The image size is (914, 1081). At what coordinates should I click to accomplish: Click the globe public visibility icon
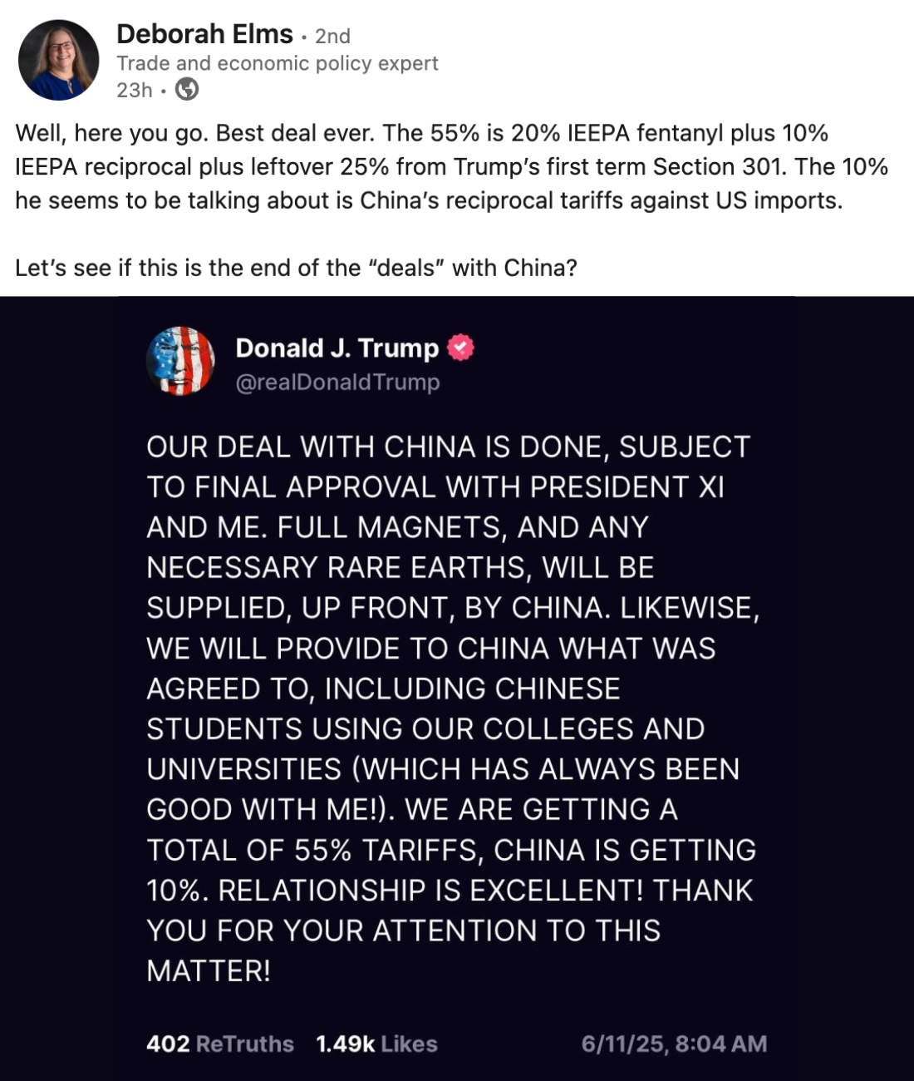point(188,89)
